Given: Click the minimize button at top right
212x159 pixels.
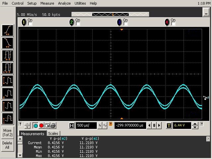Looking at the screenshot, I should pyautogui.click(x=206, y=12).
